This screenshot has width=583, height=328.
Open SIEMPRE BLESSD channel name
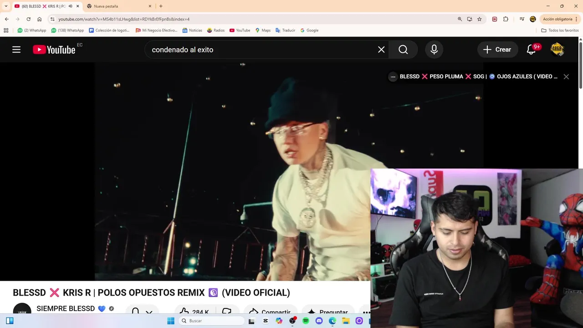click(66, 308)
